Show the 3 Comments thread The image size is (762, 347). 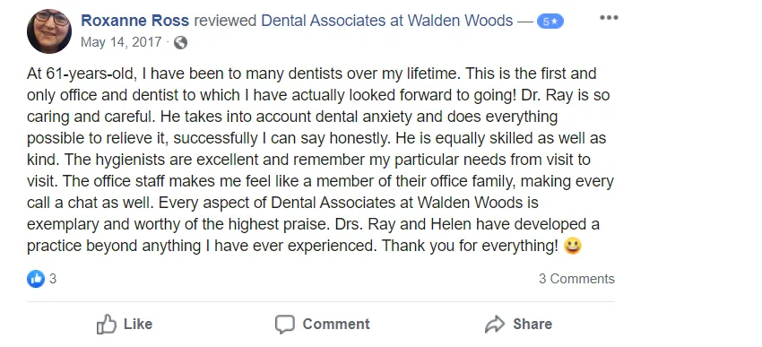(576, 279)
